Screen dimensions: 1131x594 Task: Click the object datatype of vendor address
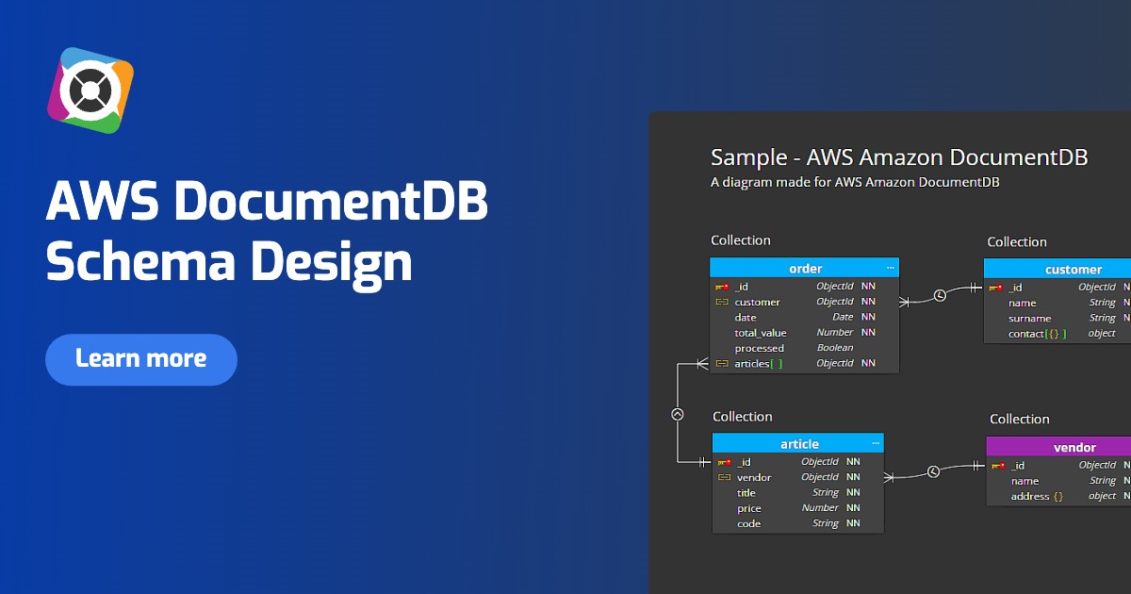click(x=1103, y=496)
